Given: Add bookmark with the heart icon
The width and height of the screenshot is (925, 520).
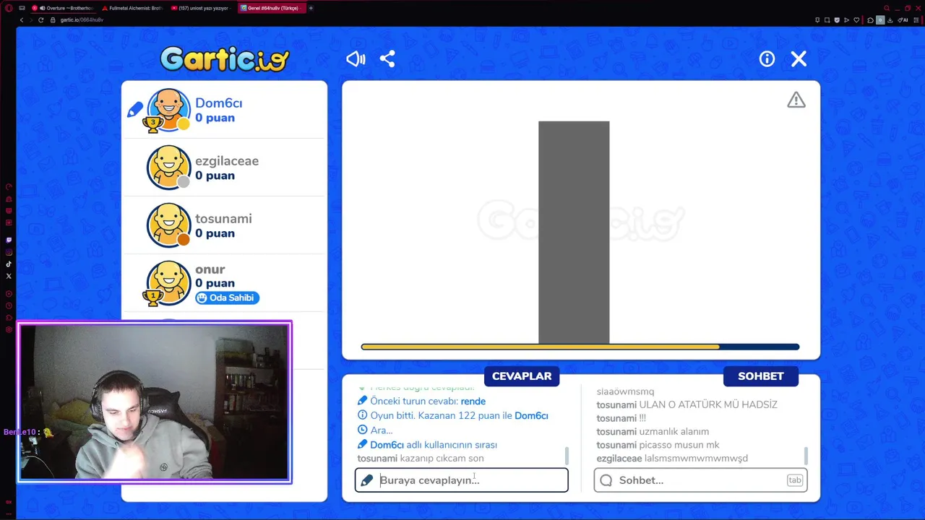Looking at the screenshot, I should coord(856,20).
